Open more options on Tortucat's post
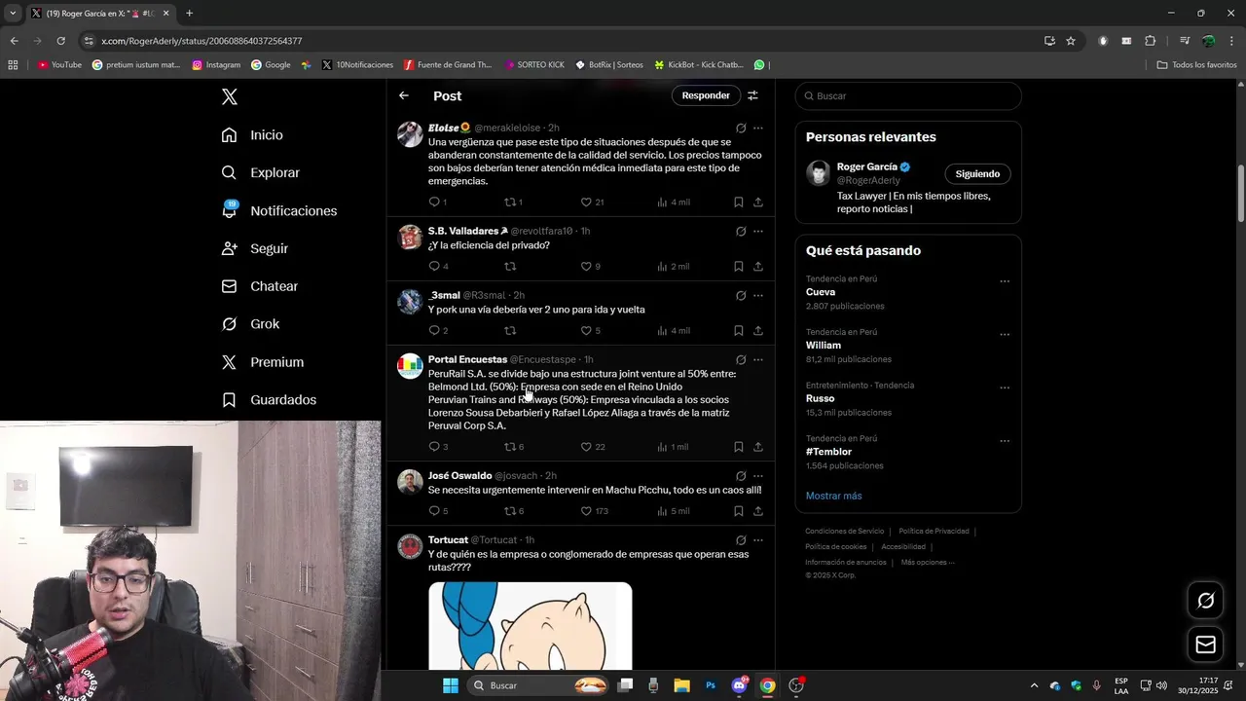This screenshot has height=701, width=1246. [x=758, y=540]
